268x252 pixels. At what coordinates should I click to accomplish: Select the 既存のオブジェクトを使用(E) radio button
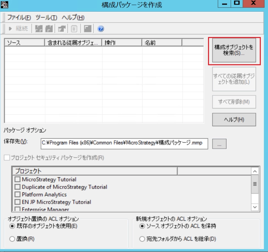coord(12,226)
